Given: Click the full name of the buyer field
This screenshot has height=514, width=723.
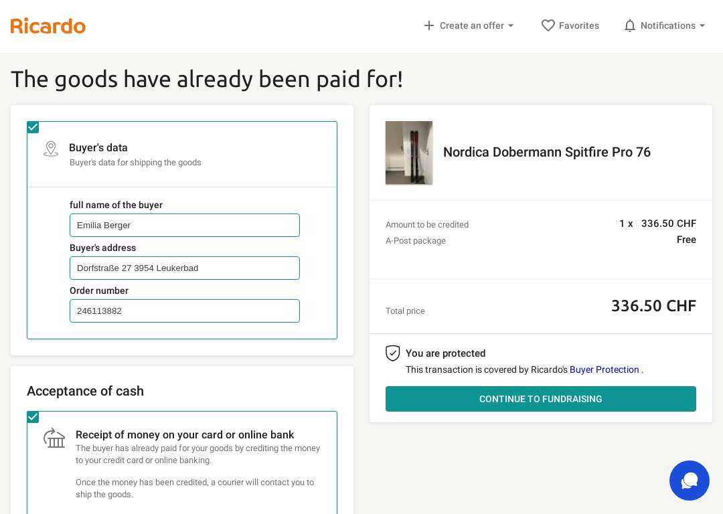Looking at the screenshot, I should click(x=185, y=225).
